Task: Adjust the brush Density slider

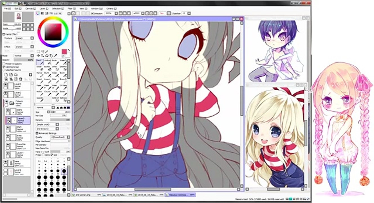Action: [x=61, y=120]
